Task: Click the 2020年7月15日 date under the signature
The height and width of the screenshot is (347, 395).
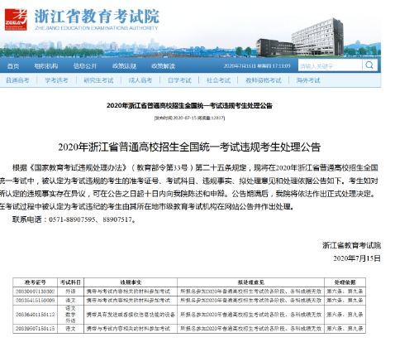Action: coord(357,258)
